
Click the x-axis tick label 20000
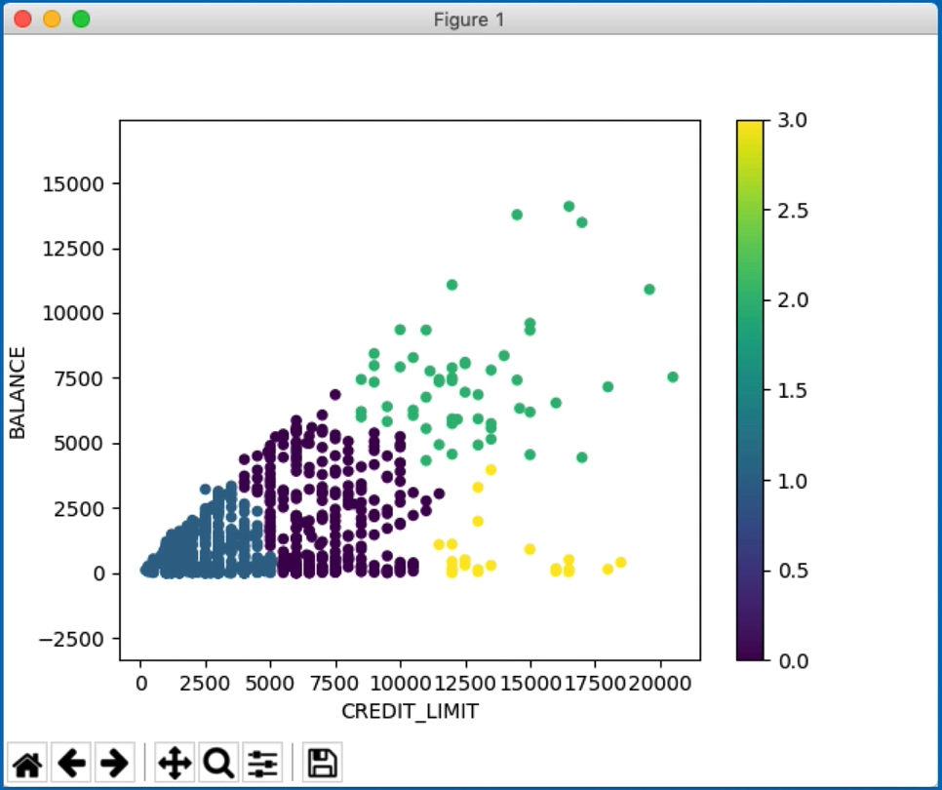[x=660, y=683]
